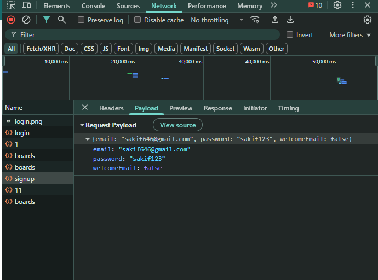
Task: Select the login.png request
Action: (38, 121)
